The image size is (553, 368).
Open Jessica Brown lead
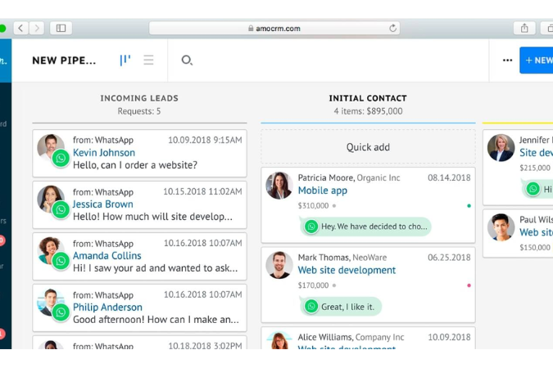(102, 204)
